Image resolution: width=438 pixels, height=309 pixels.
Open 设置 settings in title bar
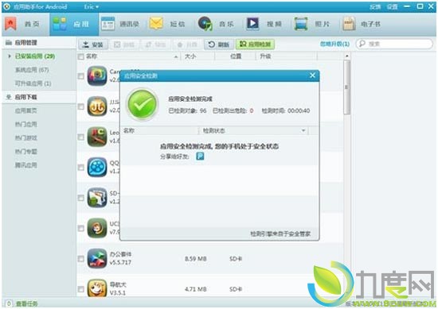[392, 6]
